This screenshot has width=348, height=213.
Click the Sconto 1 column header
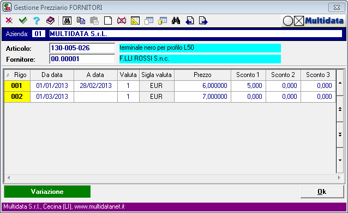248,75
